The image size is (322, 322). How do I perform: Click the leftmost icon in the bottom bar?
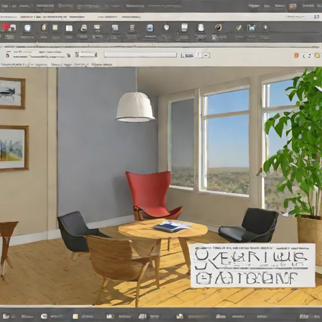click(x=6, y=316)
